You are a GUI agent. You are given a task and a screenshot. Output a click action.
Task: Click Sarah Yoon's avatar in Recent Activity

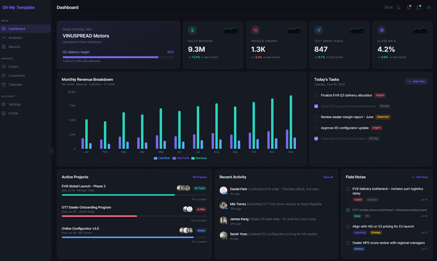click(223, 235)
